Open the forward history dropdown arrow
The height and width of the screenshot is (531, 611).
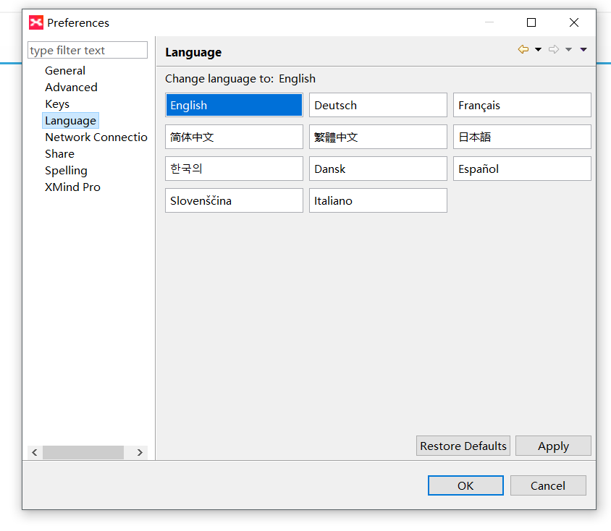point(568,49)
